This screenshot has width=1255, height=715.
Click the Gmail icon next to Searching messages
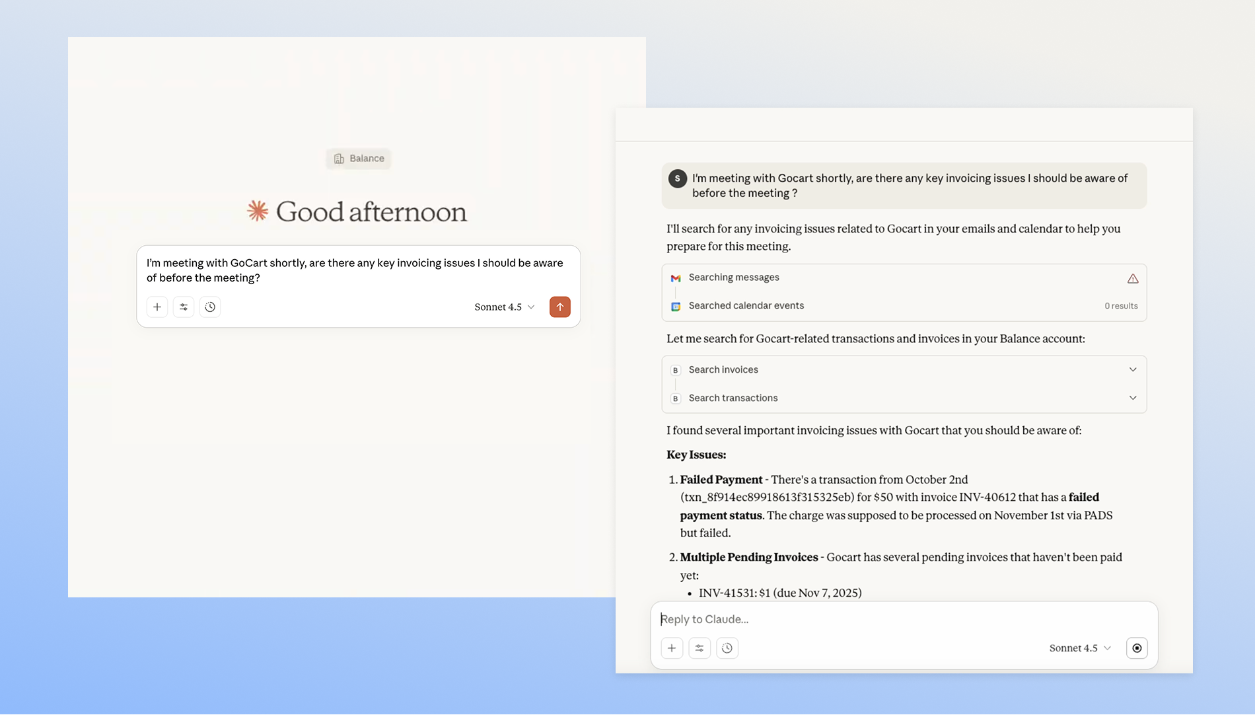(x=676, y=278)
